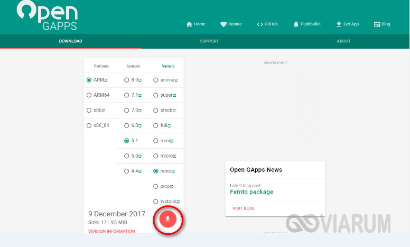Open external link icon beside 6.0
410x247 pixels.
[140, 126]
